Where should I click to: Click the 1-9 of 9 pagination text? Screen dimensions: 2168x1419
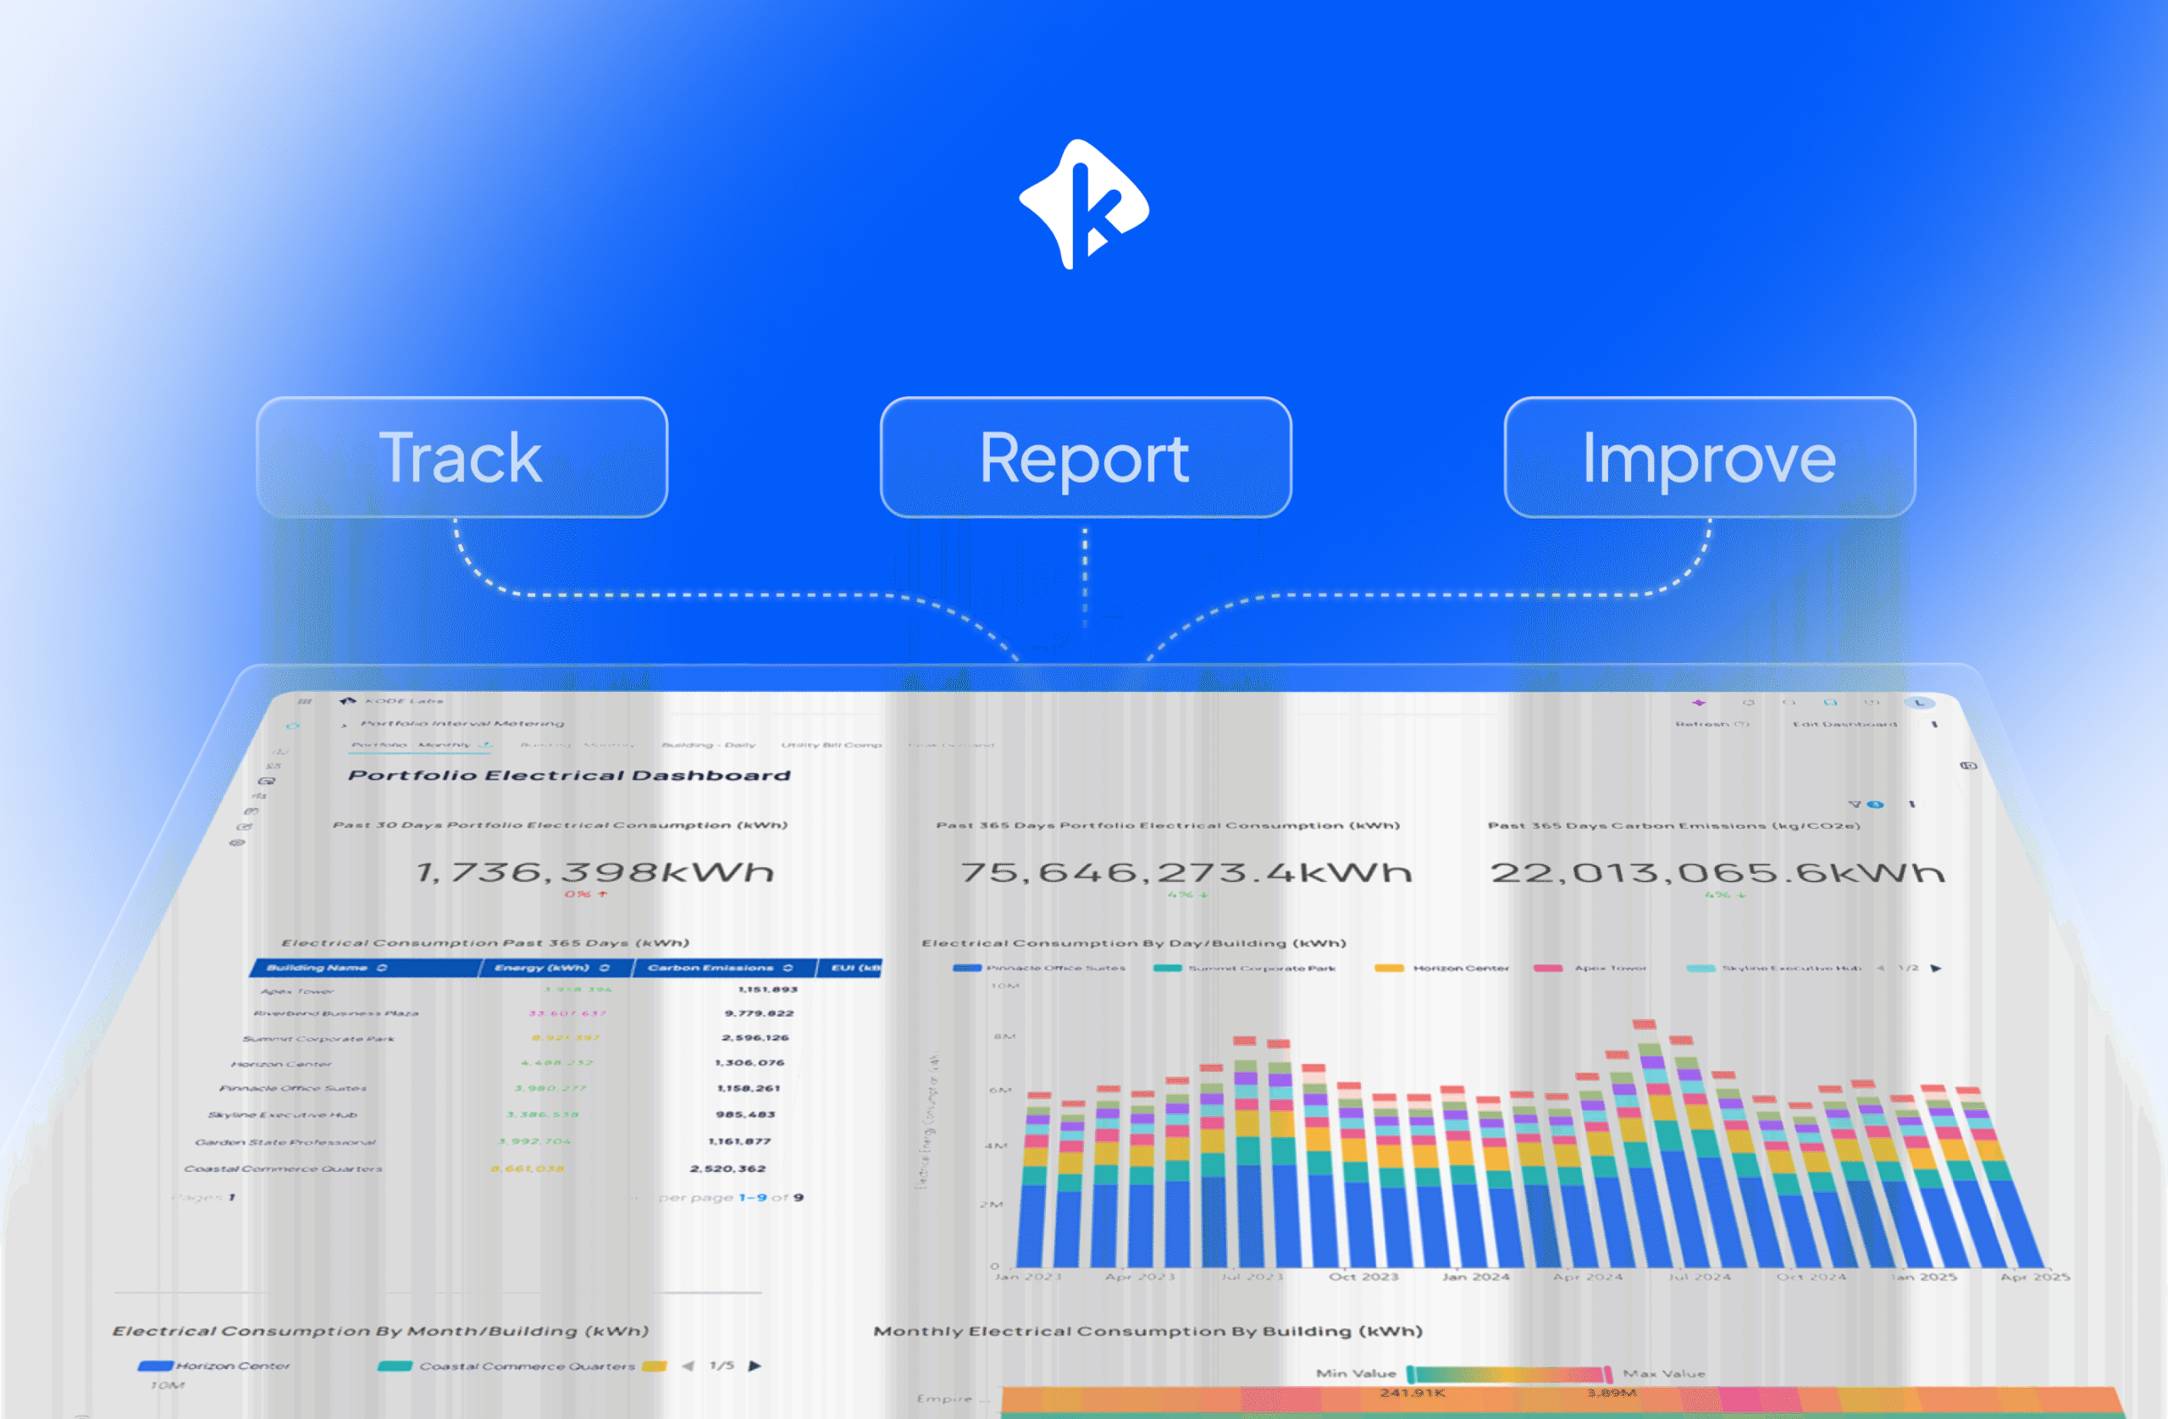(771, 1198)
